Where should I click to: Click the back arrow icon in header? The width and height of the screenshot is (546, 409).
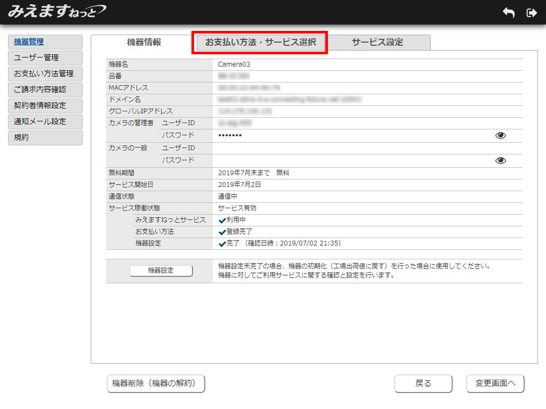point(509,13)
